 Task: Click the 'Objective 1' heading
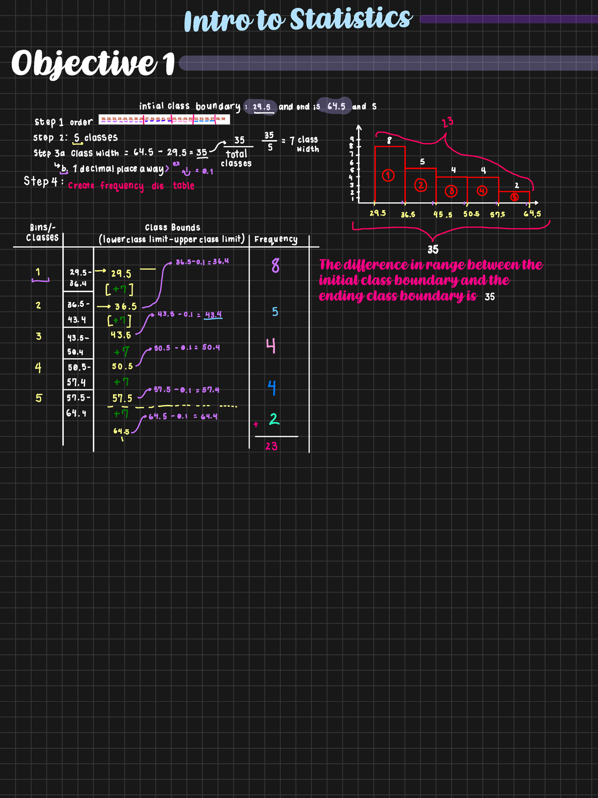coord(93,64)
